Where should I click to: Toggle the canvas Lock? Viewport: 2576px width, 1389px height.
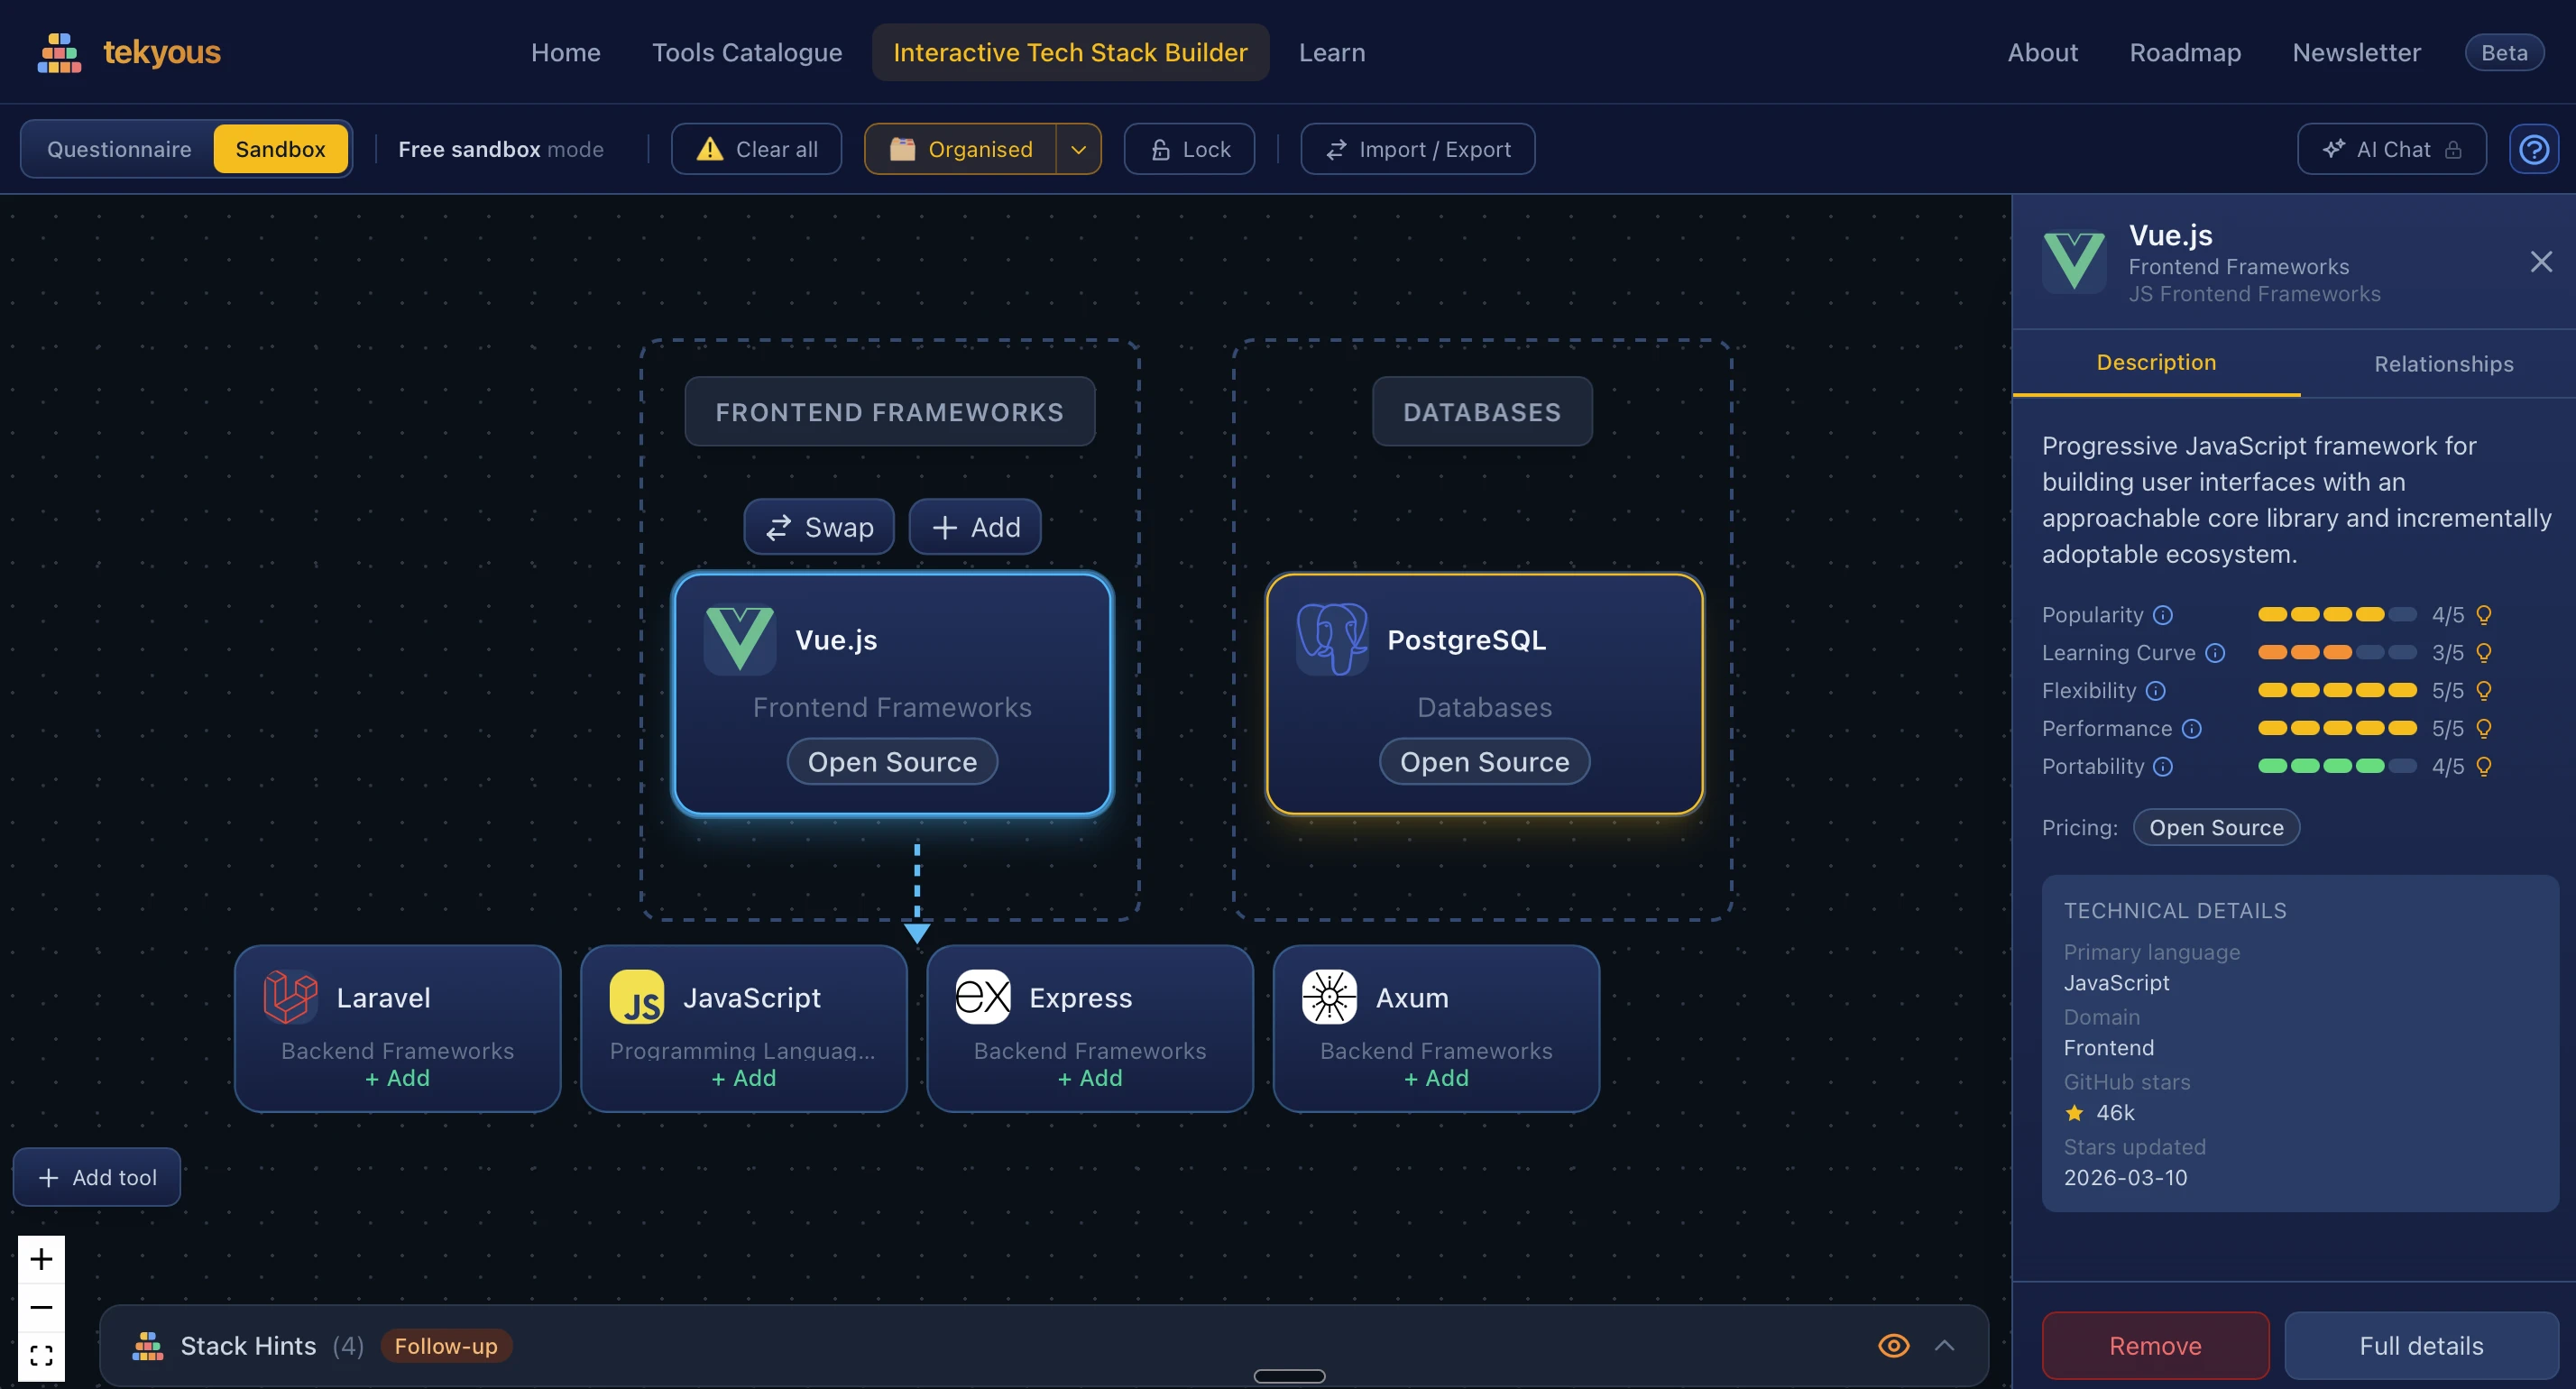tap(1189, 149)
